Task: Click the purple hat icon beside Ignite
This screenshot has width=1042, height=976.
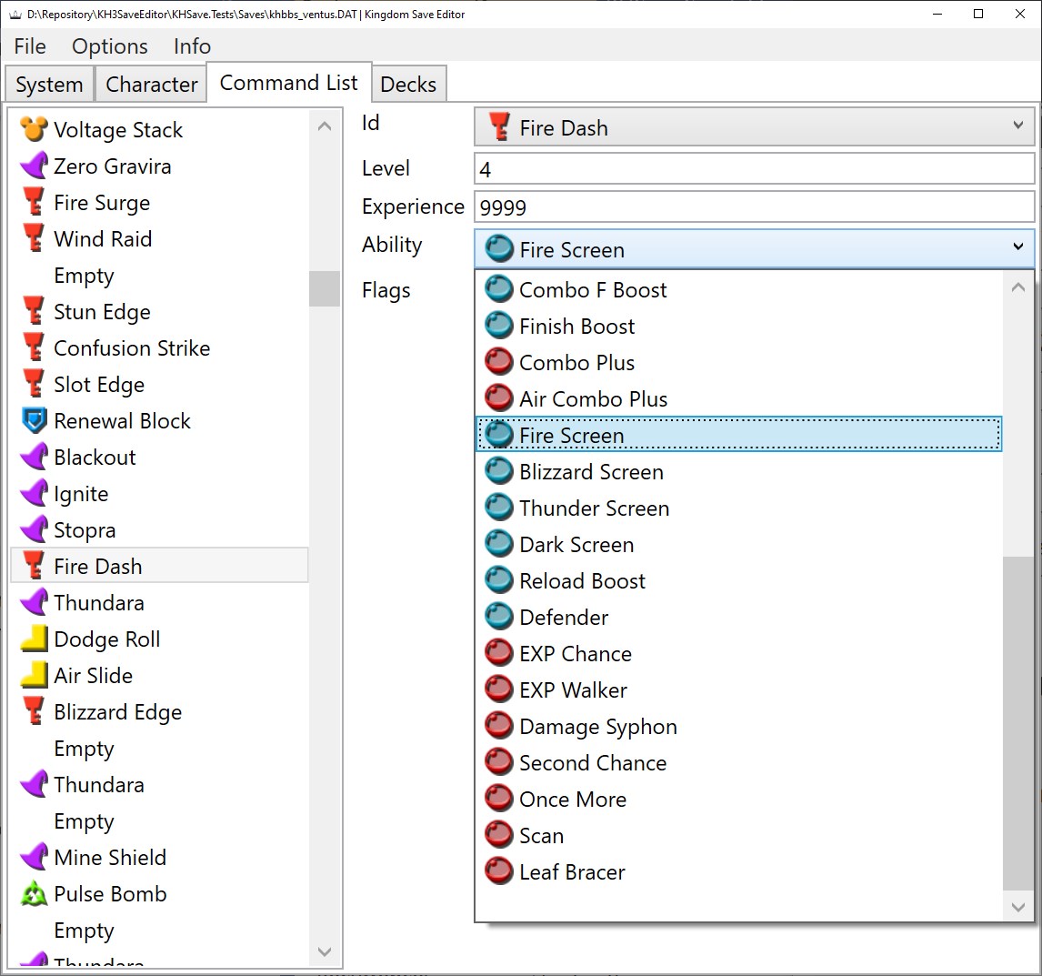Action: click(34, 493)
